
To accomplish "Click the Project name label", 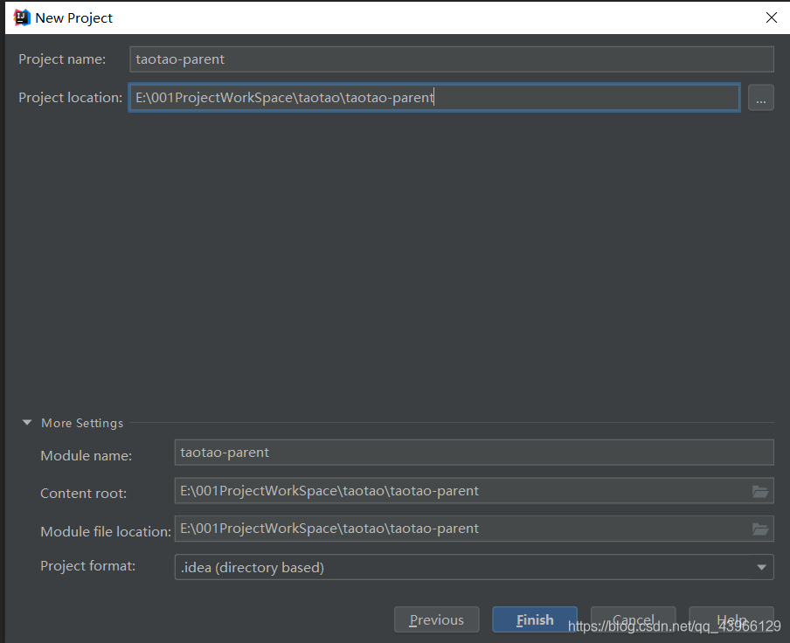I will click(x=62, y=59).
